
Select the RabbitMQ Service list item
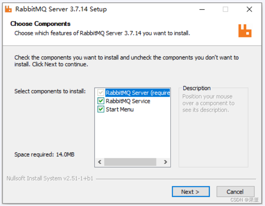[x=128, y=101]
